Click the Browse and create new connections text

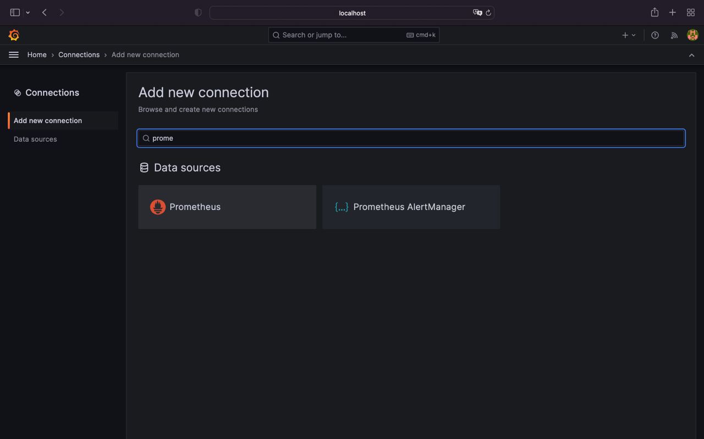[x=198, y=109]
